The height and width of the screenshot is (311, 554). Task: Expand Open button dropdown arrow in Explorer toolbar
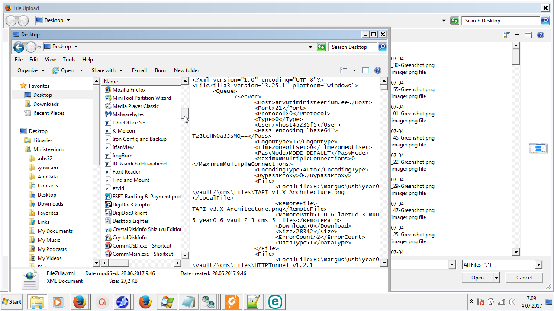coord(81,70)
